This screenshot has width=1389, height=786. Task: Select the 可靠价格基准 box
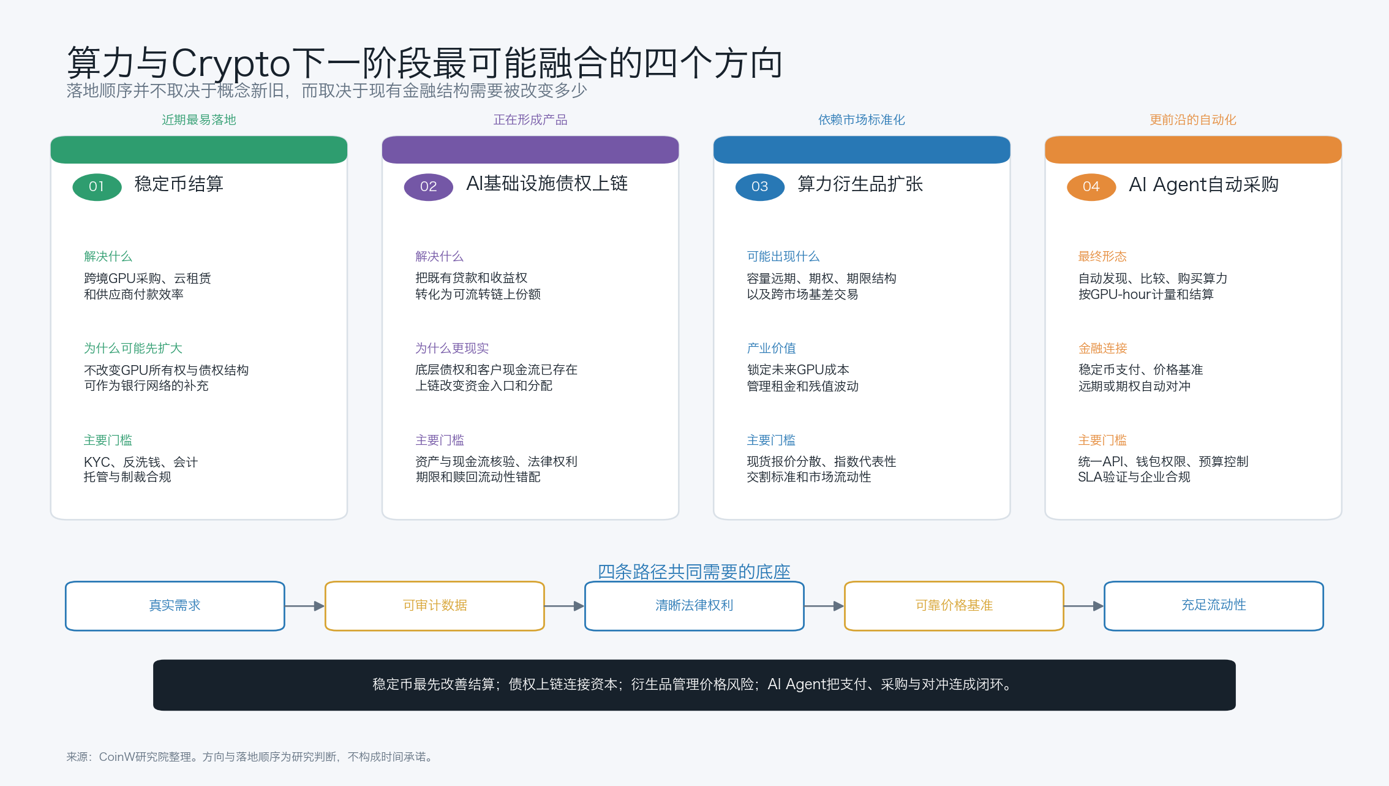954,606
